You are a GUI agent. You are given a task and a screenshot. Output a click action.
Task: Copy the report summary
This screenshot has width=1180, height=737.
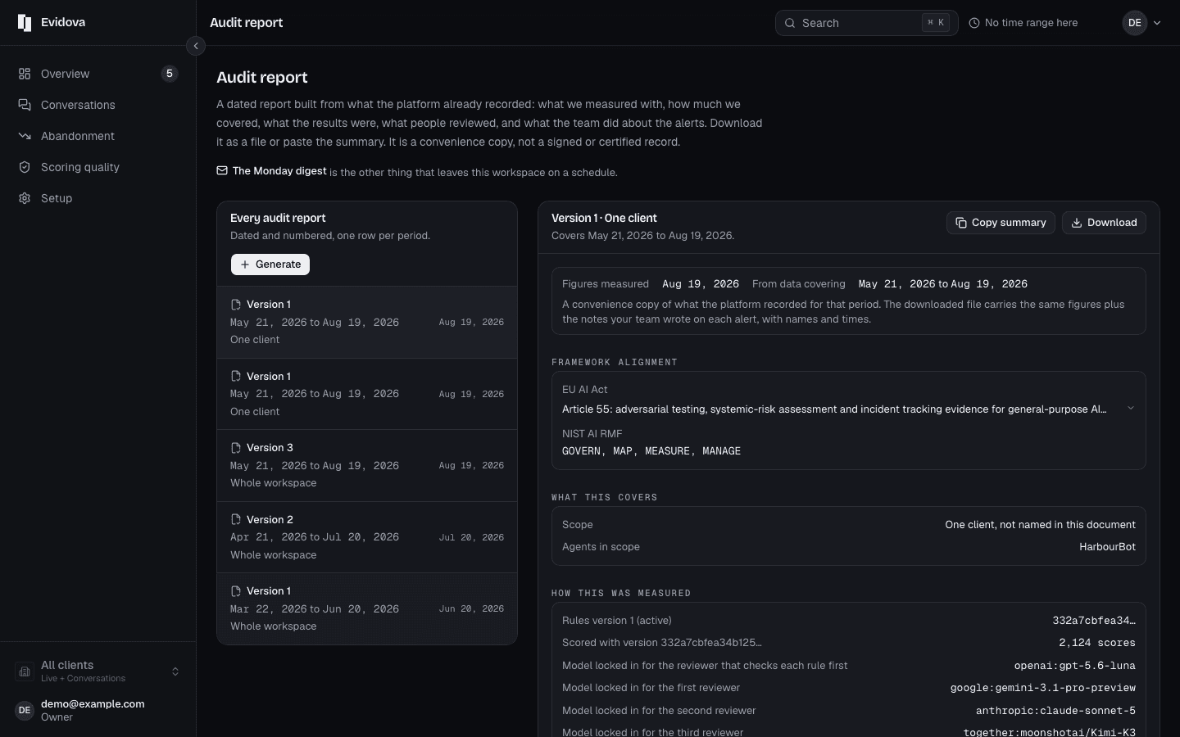[1001, 223]
